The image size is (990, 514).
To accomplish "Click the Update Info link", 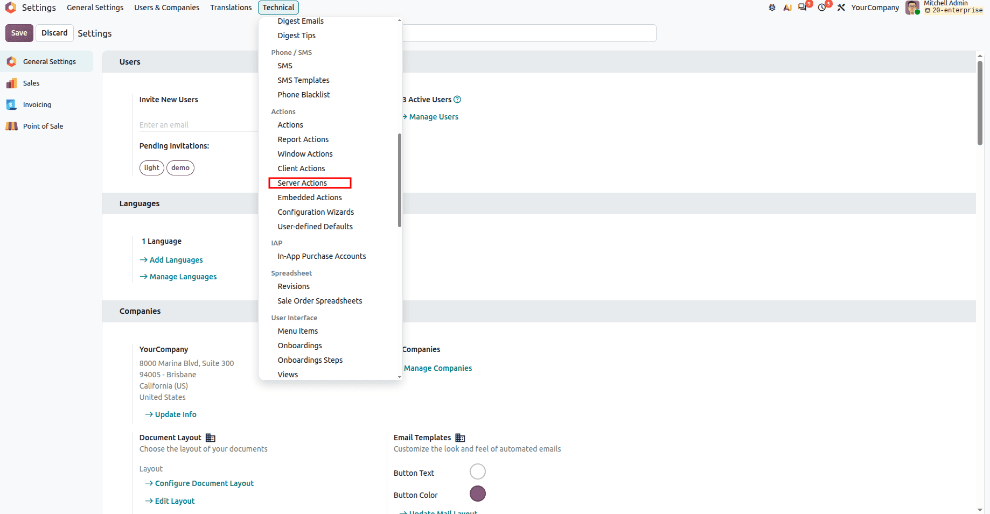I will (171, 414).
